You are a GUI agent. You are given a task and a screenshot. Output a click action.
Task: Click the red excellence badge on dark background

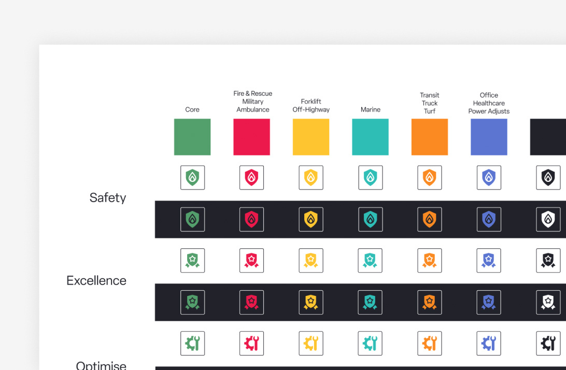[x=251, y=302]
